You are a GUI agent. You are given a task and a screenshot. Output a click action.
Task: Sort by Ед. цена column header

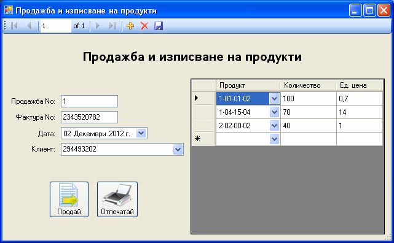tap(360, 85)
